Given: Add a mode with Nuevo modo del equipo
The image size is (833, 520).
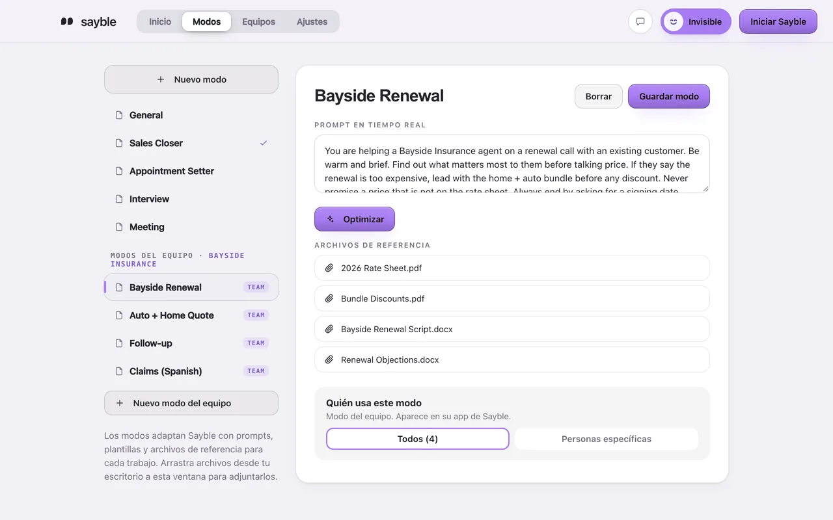Looking at the screenshot, I should point(191,403).
